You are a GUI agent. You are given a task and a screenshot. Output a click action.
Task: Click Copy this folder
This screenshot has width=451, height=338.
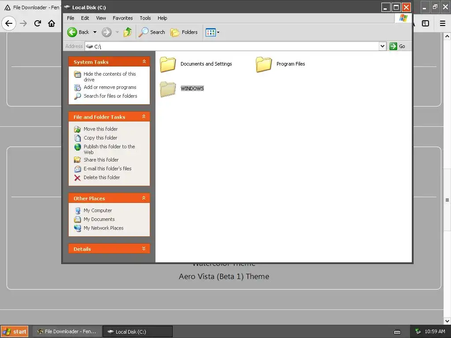click(x=100, y=138)
